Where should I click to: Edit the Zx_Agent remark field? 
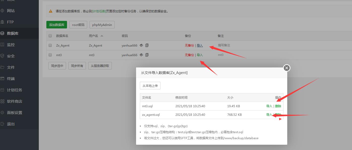224,45
